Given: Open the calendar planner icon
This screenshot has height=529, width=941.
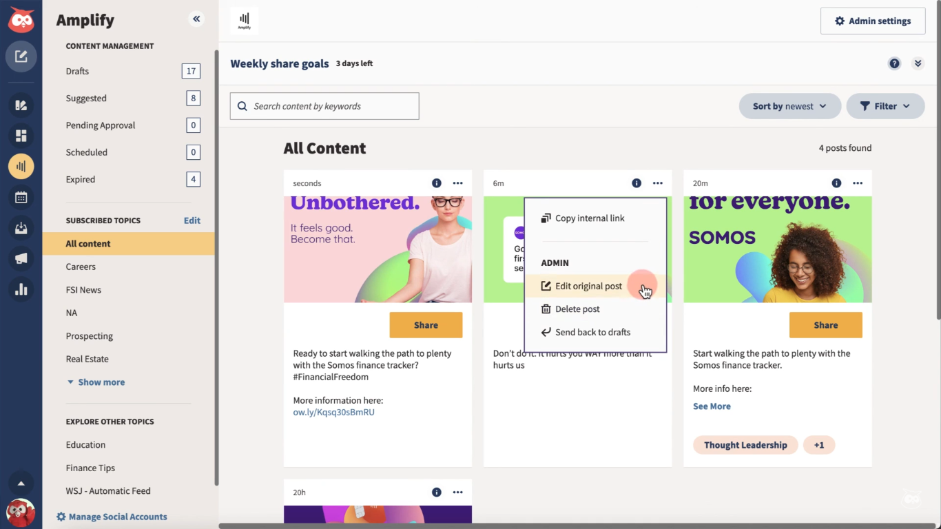Looking at the screenshot, I should (x=21, y=198).
